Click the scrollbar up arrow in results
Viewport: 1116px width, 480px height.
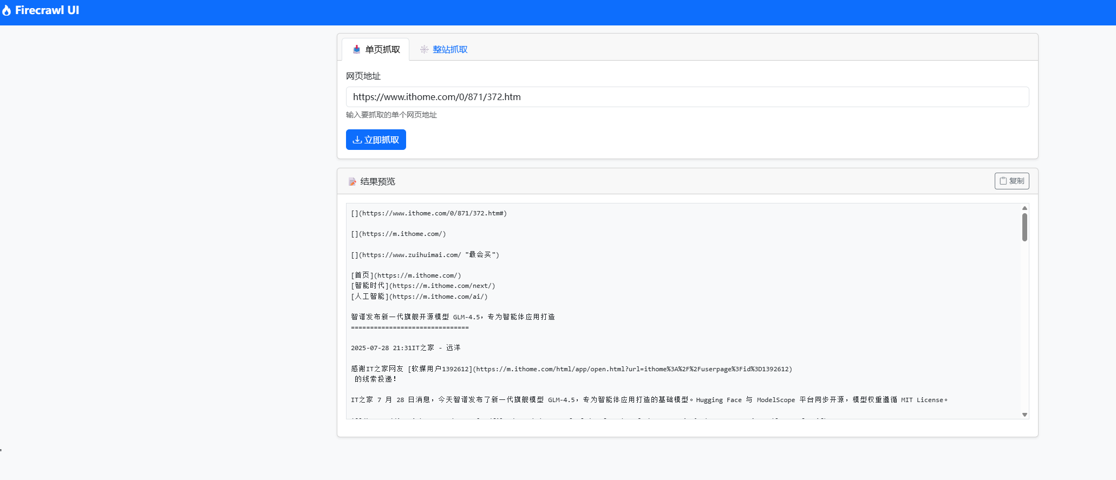coord(1024,208)
